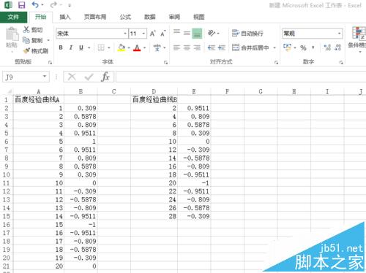
Task: Open the font name 宋体 dropdown
Action: click(125, 34)
